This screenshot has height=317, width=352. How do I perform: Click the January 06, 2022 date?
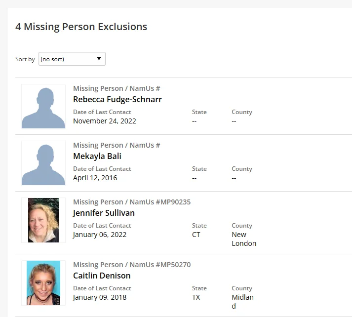100,235
